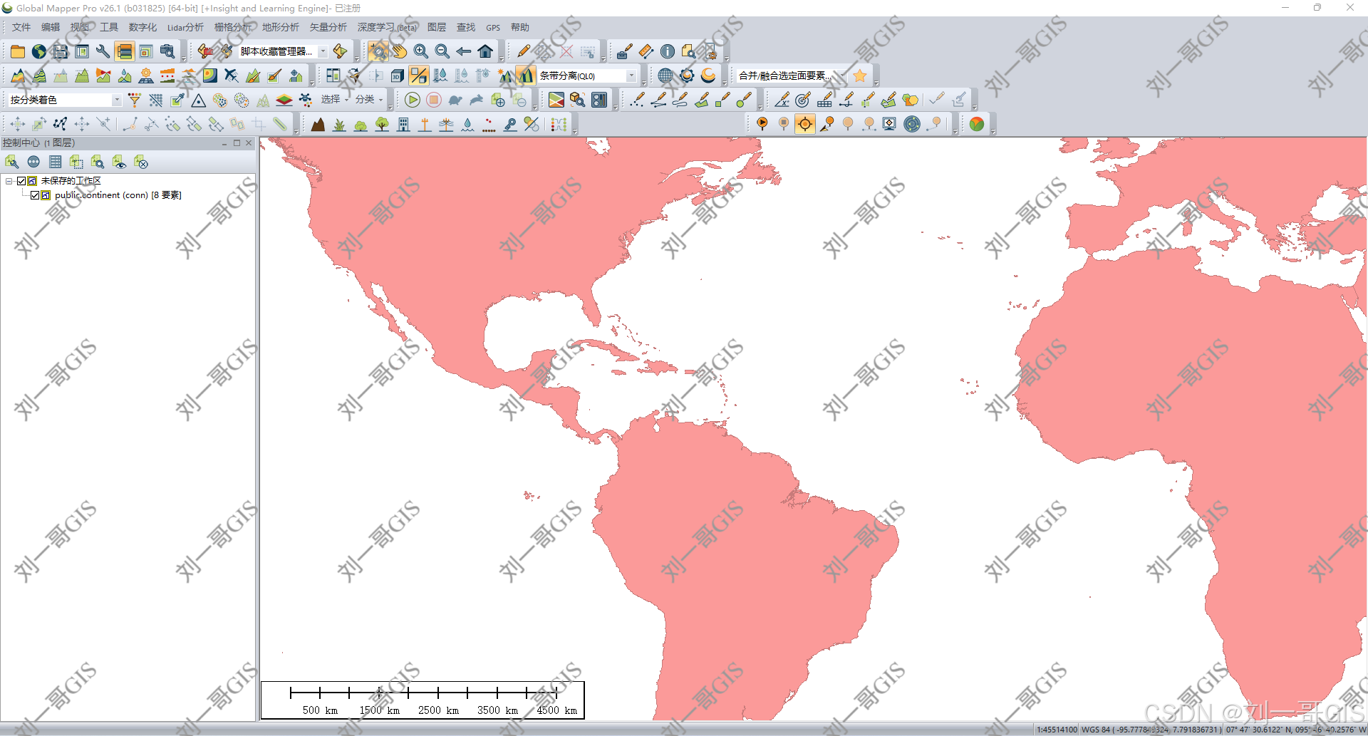Click the create point features pencil icon
Viewport: 1368px width, 736px height.
[637, 100]
